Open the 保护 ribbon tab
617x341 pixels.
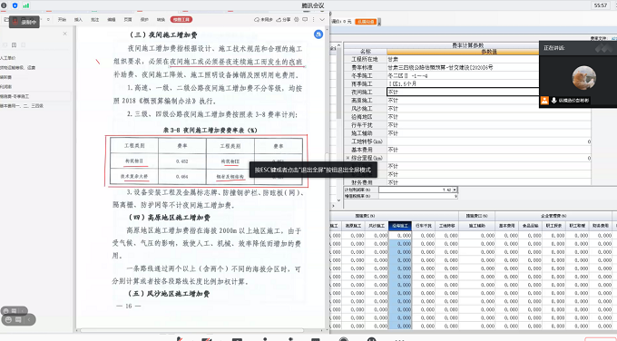click(x=144, y=19)
